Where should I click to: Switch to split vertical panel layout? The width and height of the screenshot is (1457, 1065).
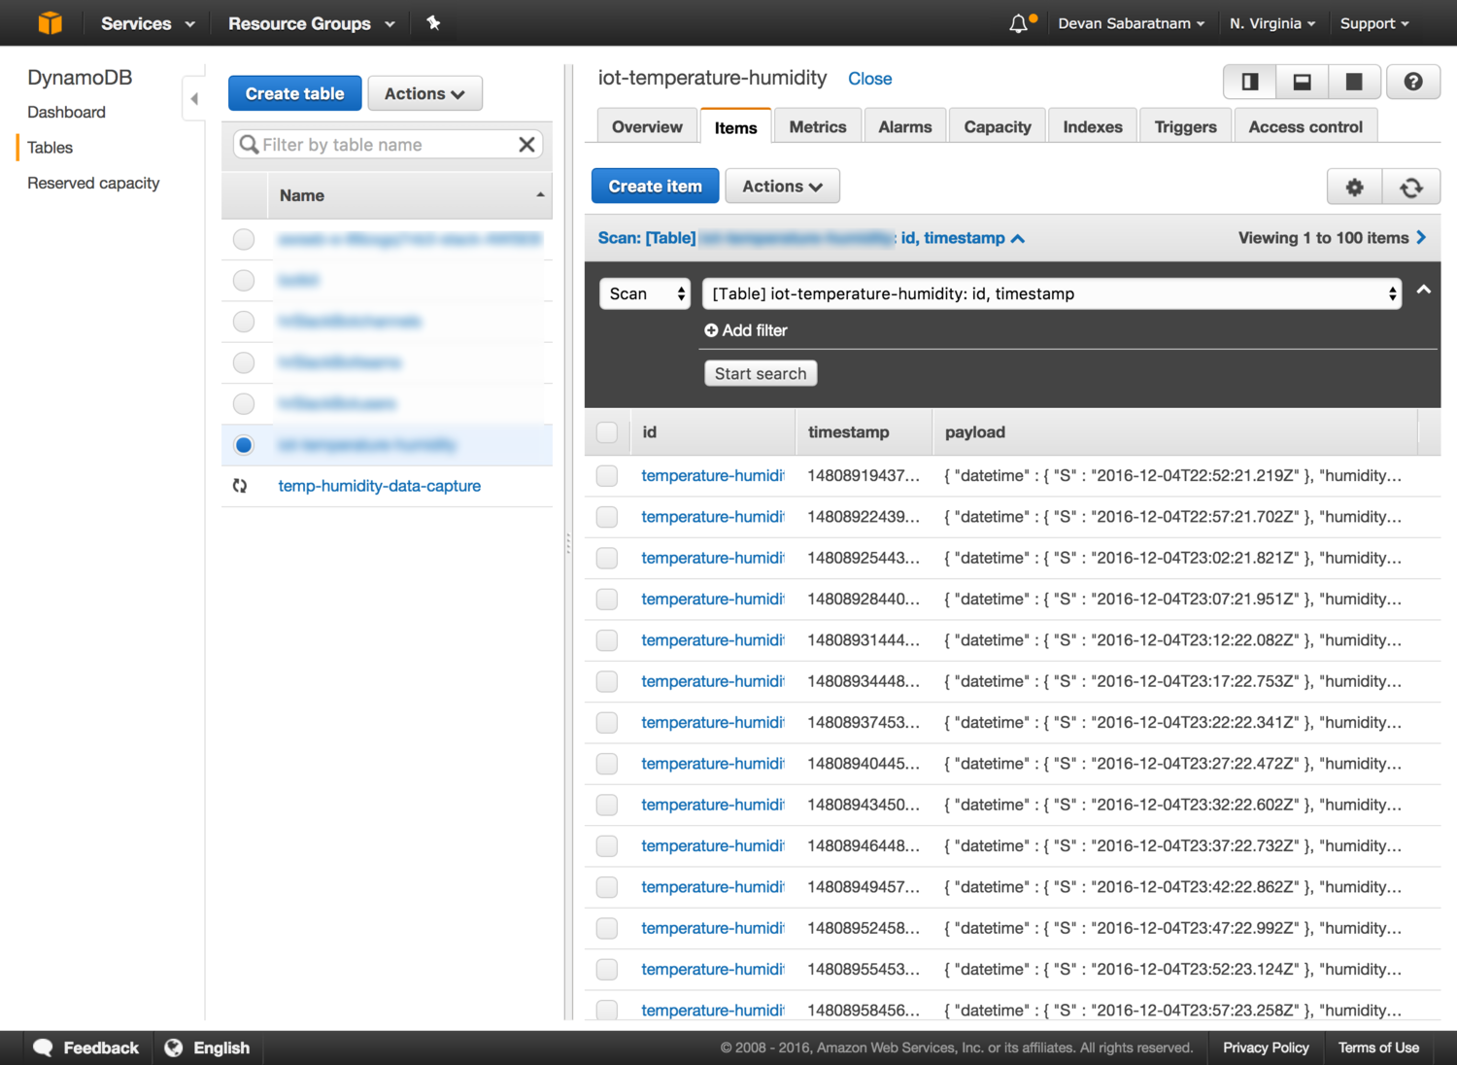[x=1250, y=82]
